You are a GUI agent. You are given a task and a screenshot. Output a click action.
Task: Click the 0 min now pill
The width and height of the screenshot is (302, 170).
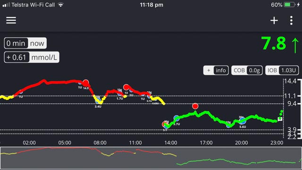(25, 43)
